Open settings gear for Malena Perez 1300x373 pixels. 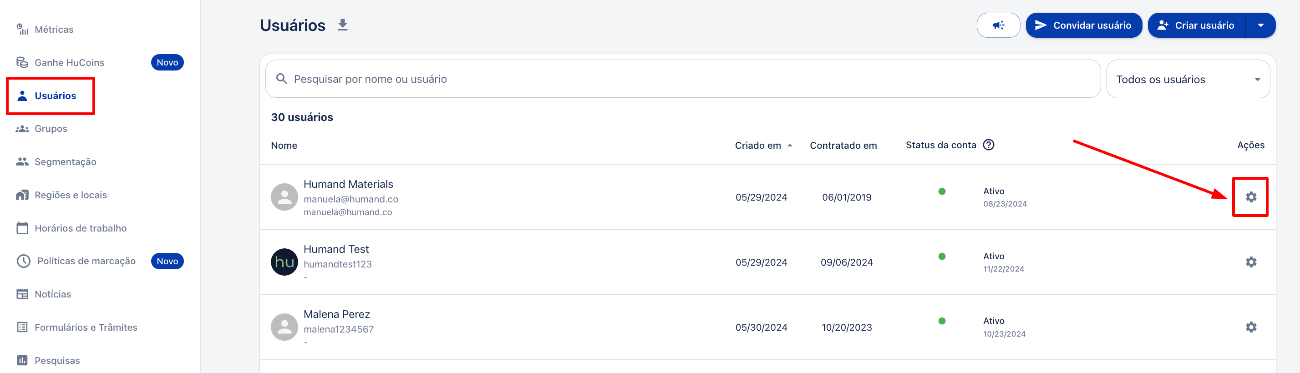click(1250, 327)
